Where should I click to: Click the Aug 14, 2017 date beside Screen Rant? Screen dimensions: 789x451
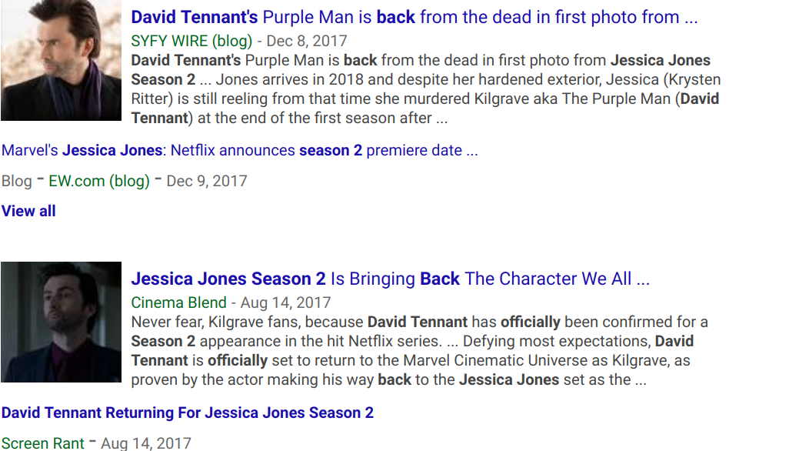click(x=146, y=443)
